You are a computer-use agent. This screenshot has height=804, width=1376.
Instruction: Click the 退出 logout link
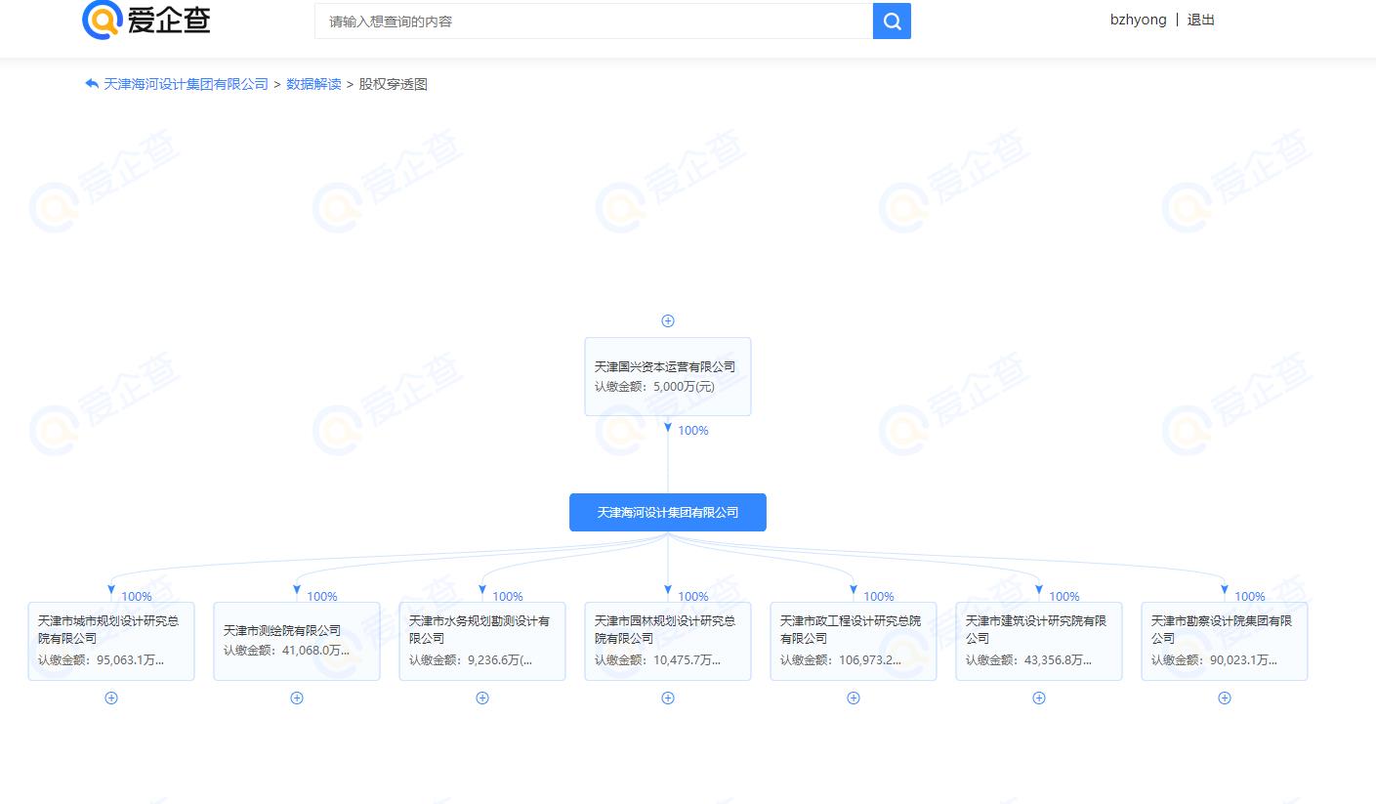[1201, 20]
